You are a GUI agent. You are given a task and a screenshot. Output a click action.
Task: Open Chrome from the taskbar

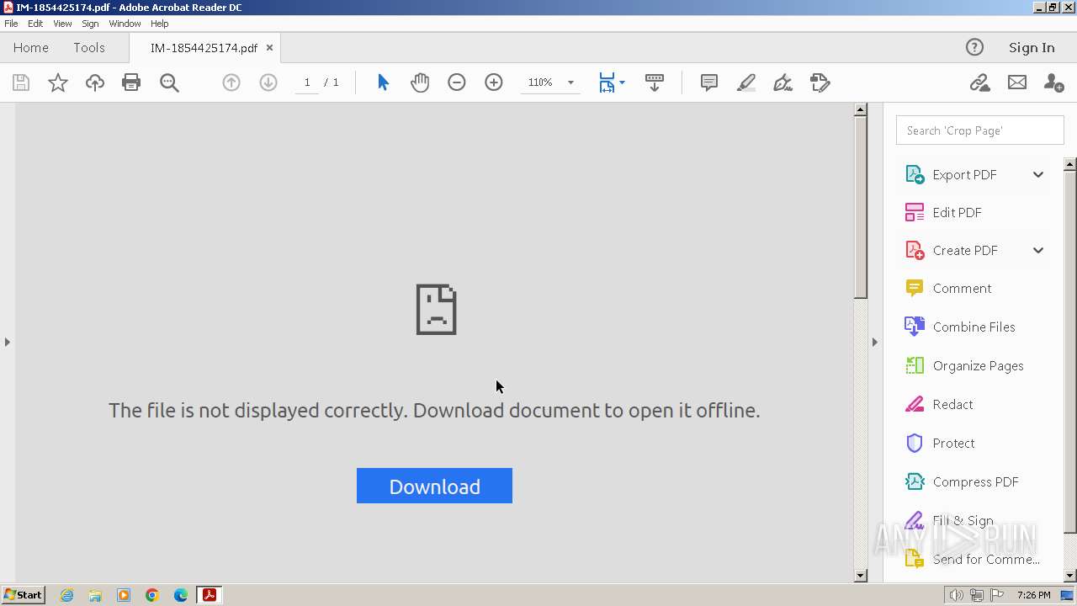[x=152, y=595]
